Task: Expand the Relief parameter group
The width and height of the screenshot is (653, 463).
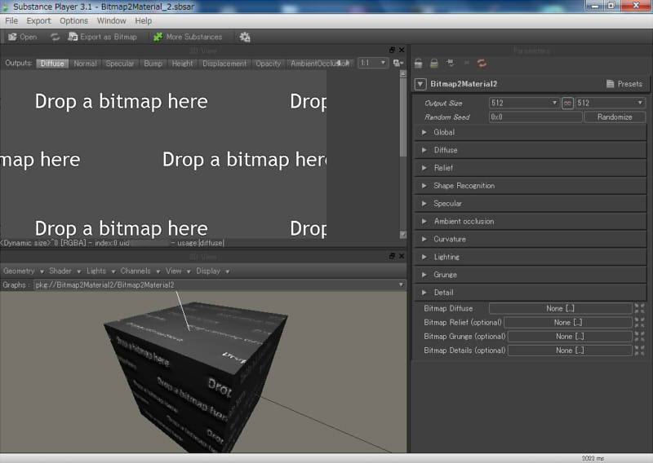Action: (x=530, y=168)
